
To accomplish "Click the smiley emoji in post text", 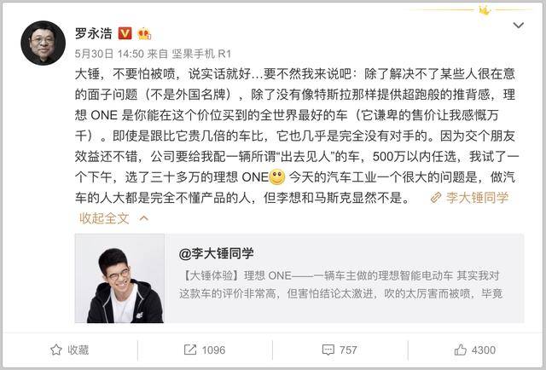I will pos(277,177).
